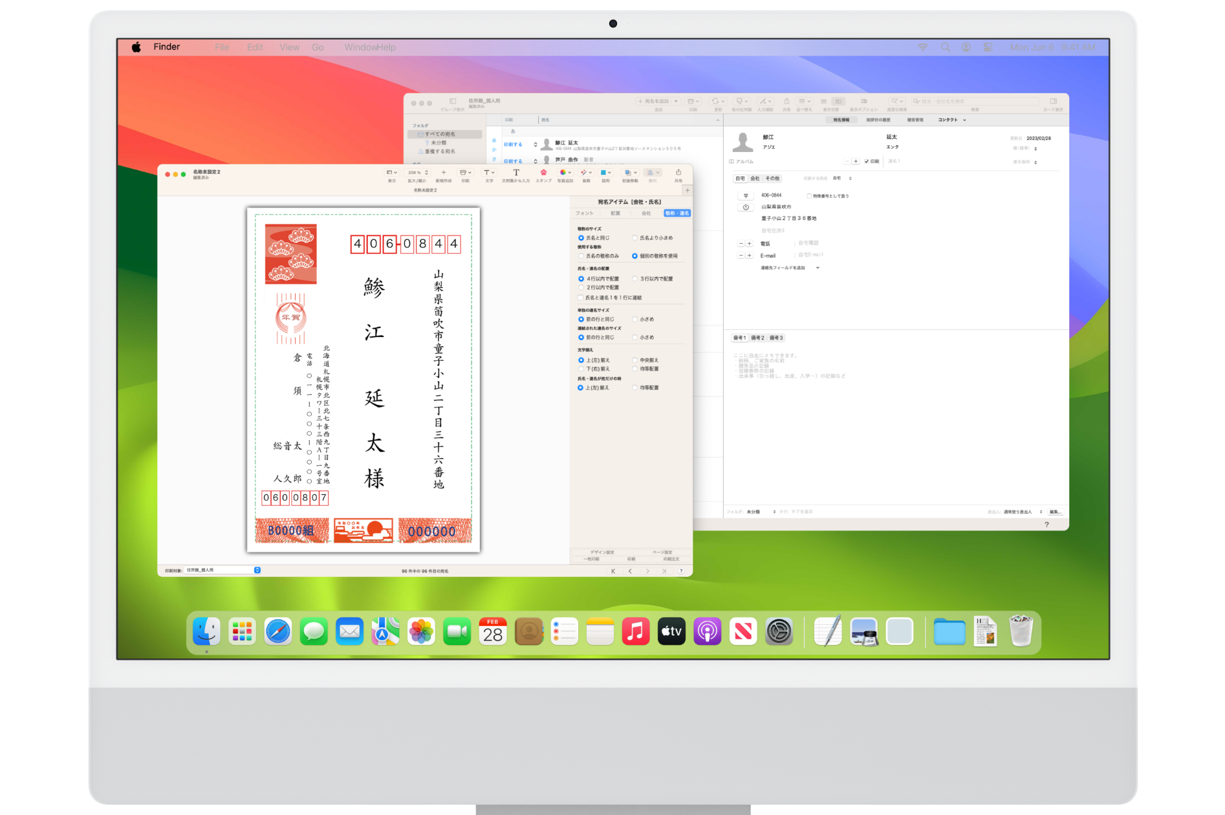
Task: Click the 表示 view layout icon
Action: [391, 173]
